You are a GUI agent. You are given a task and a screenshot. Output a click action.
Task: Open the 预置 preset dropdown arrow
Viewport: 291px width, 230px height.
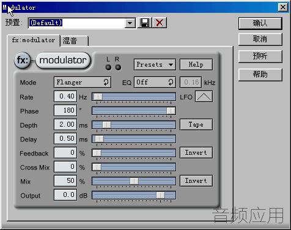(130, 23)
